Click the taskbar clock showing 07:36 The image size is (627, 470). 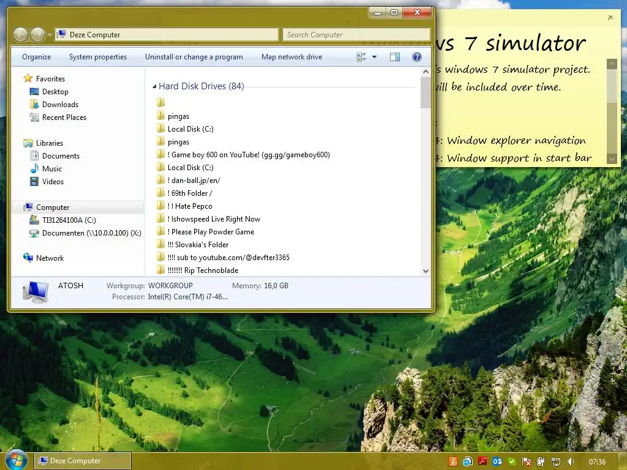click(597, 461)
